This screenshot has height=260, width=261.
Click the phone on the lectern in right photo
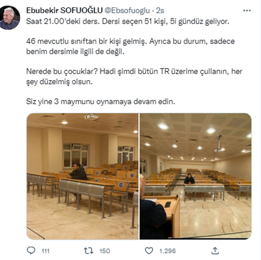pos(167,204)
